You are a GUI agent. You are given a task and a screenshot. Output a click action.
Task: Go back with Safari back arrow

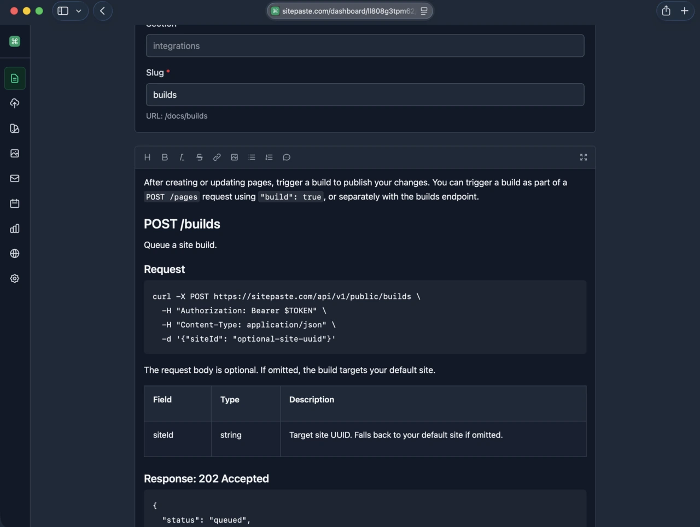pos(102,11)
